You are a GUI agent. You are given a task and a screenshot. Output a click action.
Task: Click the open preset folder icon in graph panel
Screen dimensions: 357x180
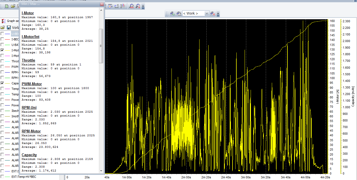click(3, 27)
